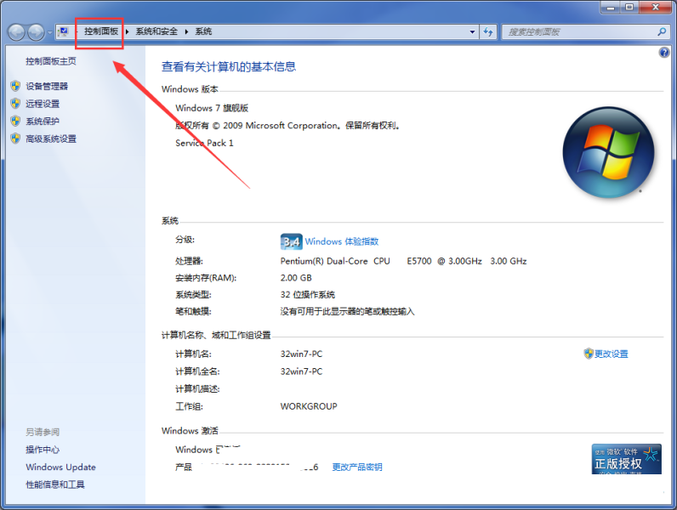Viewport: 677px width, 510px height.
Task: Select the 2.00 GB RAM value
Action: (x=296, y=278)
